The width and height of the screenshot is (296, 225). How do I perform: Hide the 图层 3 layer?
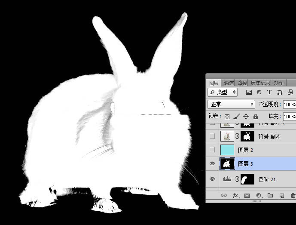click(212, 163)
